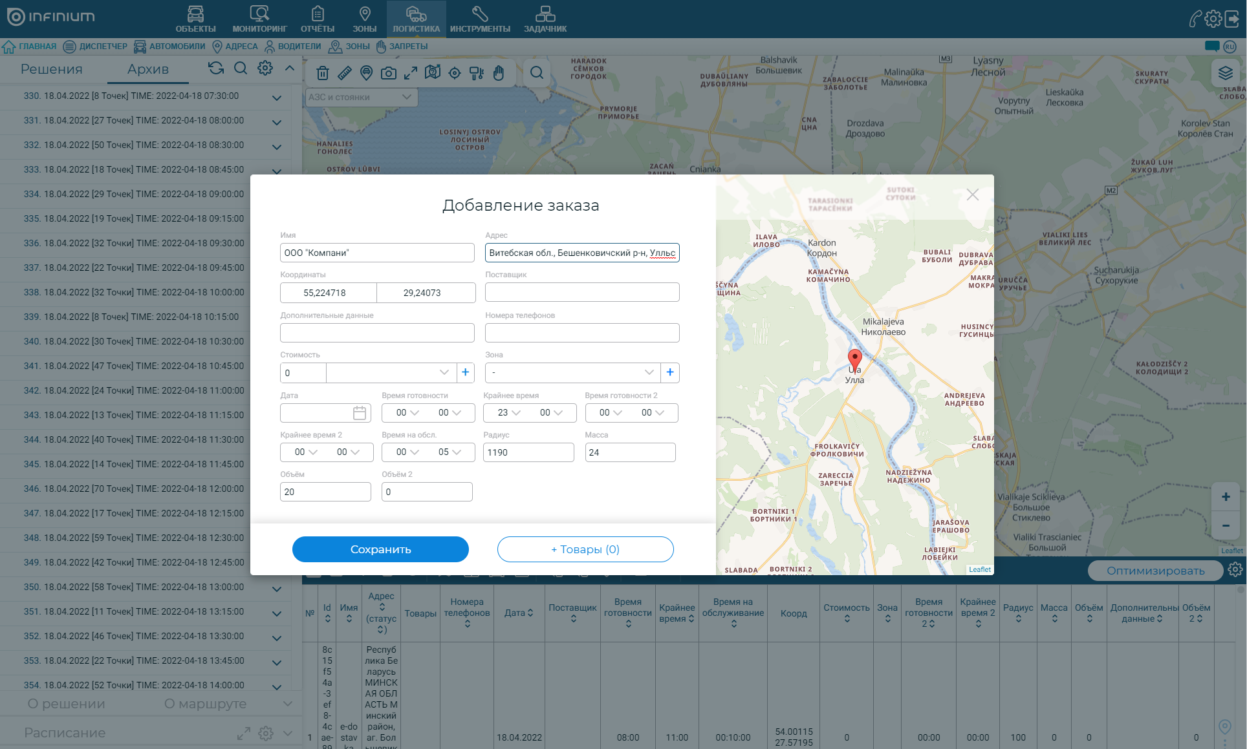Open the ОТЧЁТЫ menu in top navigation
The width and height of the screenshot is (1247, 749).
[x=317, y=19]
